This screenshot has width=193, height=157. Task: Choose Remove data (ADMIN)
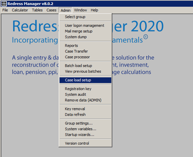pos(85,100)
